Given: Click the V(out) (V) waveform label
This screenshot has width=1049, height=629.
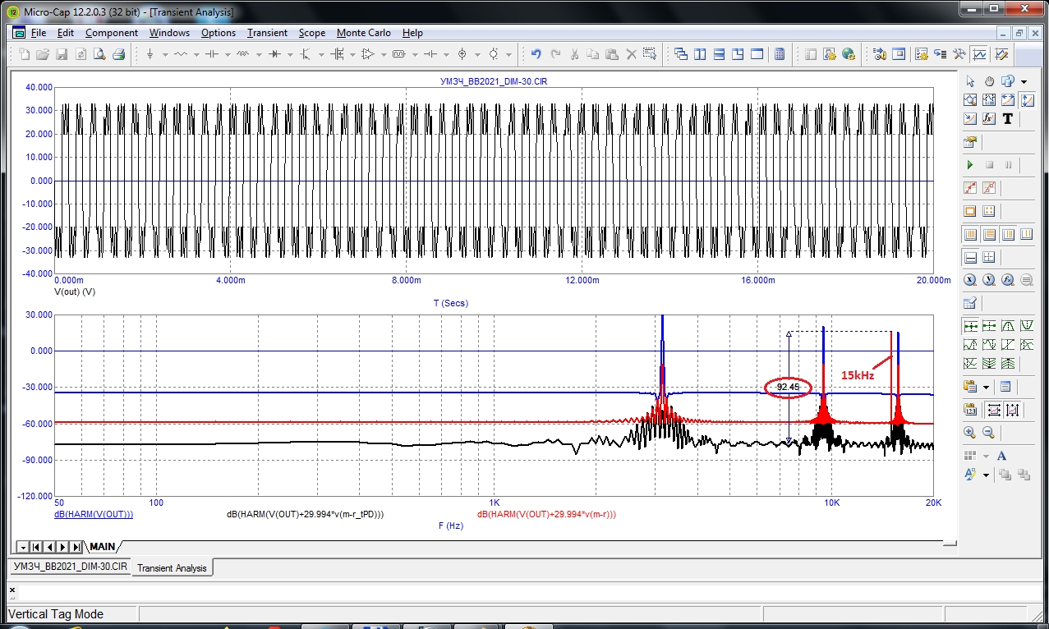Looking at the screenshot, I should pos(75,292).
